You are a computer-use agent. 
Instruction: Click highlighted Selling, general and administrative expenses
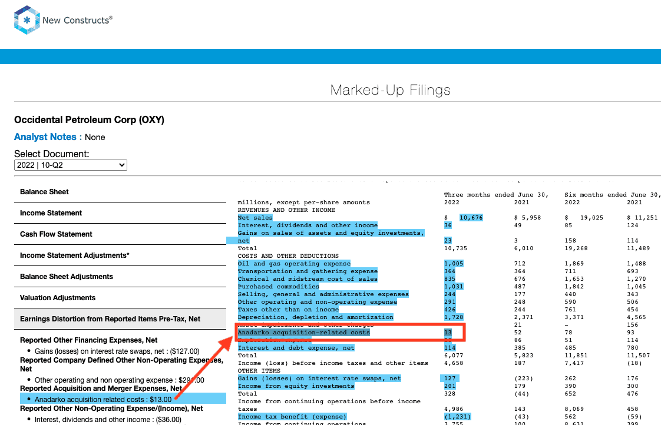pyautogui.click(x=323, y=294)
